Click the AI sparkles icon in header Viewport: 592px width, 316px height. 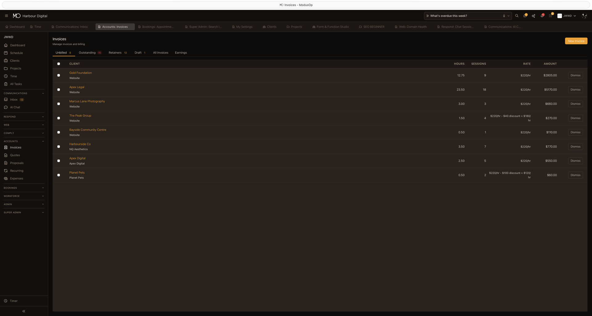pos(533,16)
